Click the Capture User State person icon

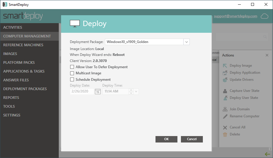click(x=225, y=91)
